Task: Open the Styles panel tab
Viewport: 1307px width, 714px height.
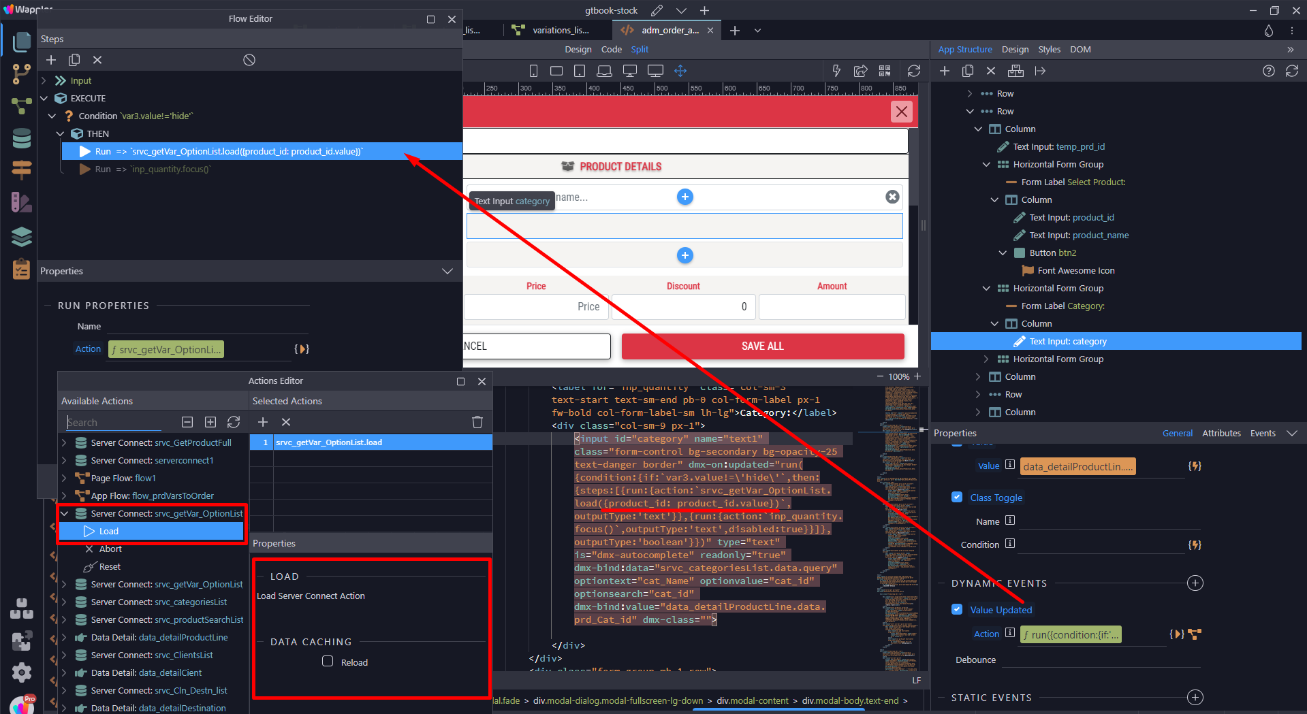Action: pos(1049,49)
